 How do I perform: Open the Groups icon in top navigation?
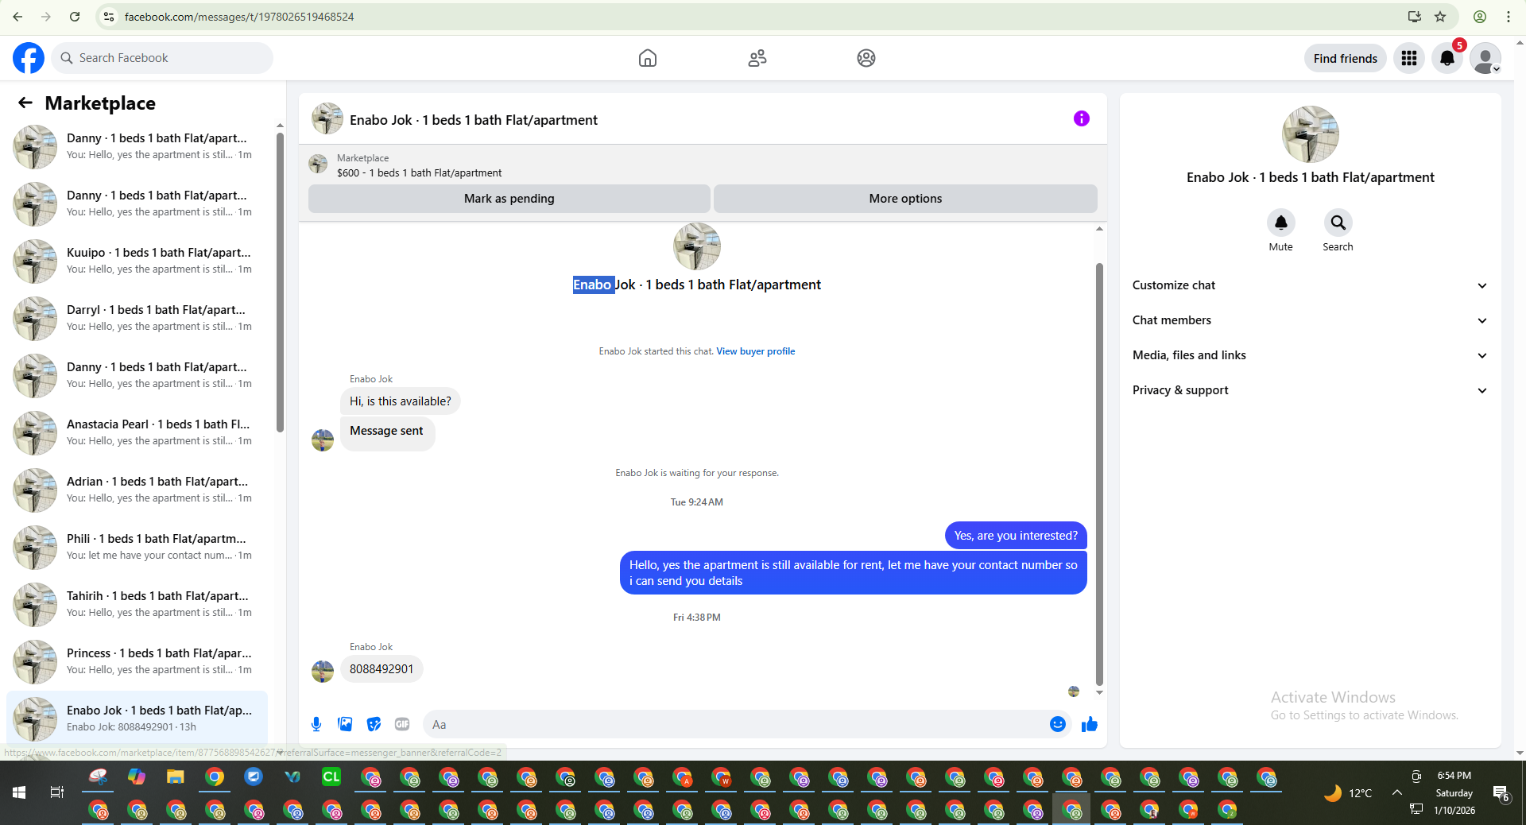866,58
